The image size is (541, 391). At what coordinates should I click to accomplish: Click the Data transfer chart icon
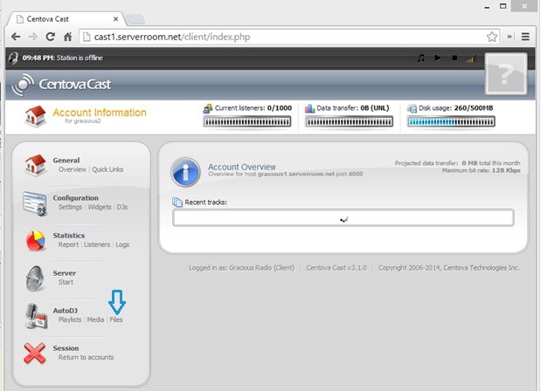pyautogui.click(x=309, y=108)
